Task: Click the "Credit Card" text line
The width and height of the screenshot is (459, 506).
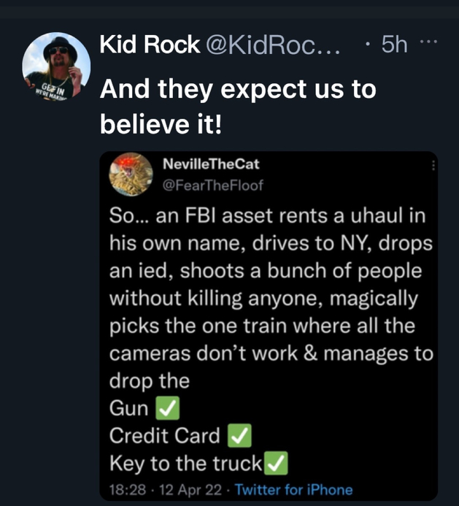Action: [x=164, y=435]
